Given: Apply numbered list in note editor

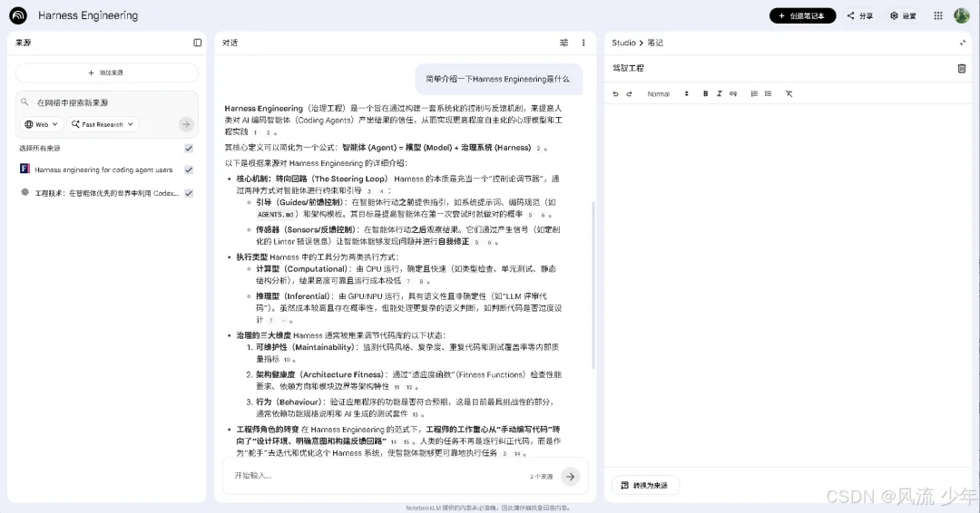Looking at the screenshot, I should click(x=754, y=93).
